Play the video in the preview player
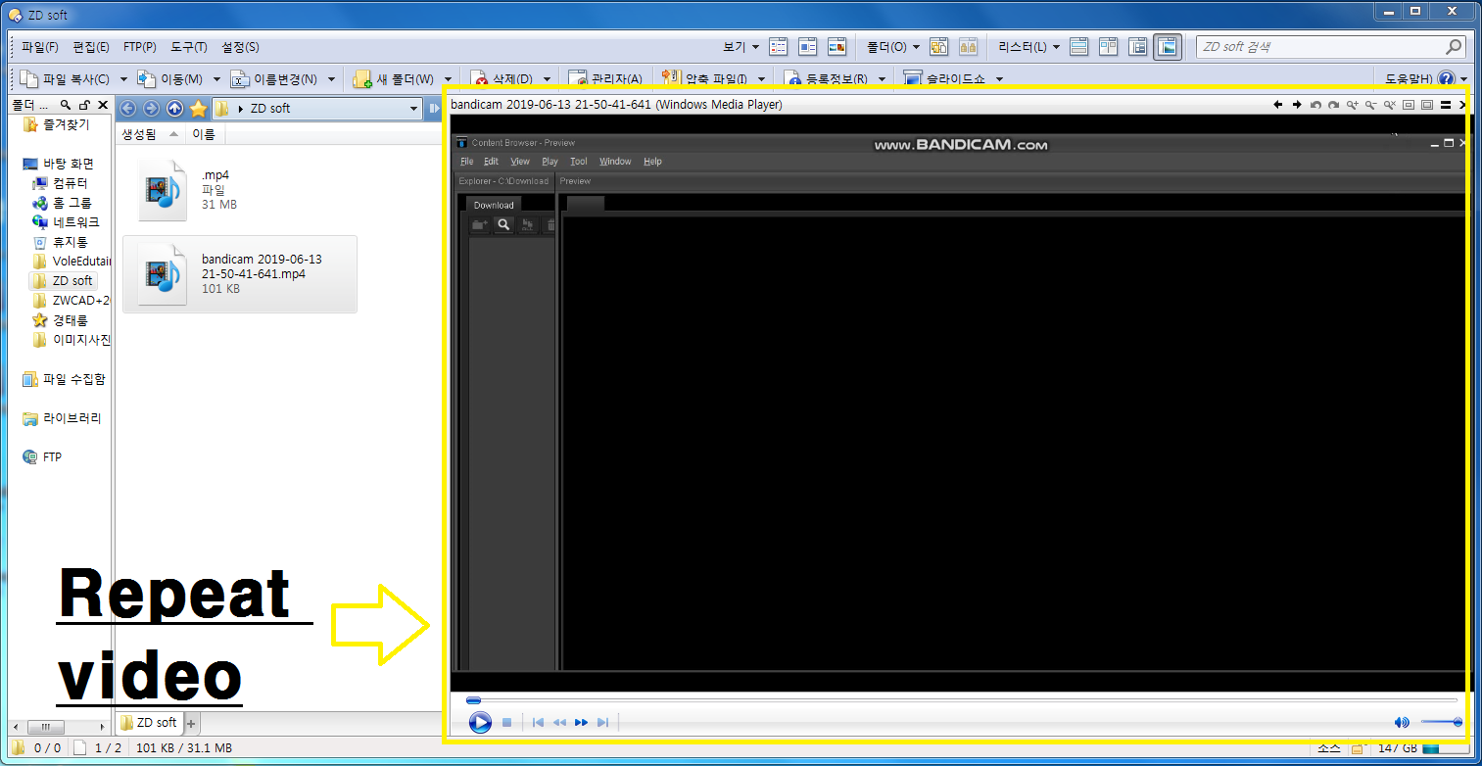Screen dimensions: 1482x766 [x=480, y=723]
